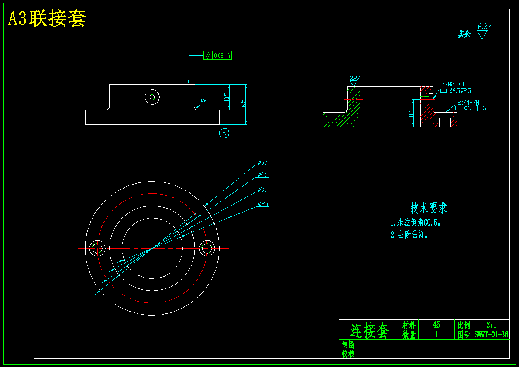Select the 2xM2-7H thread callout
Screen dimensions: 519x367
(453, 84)
